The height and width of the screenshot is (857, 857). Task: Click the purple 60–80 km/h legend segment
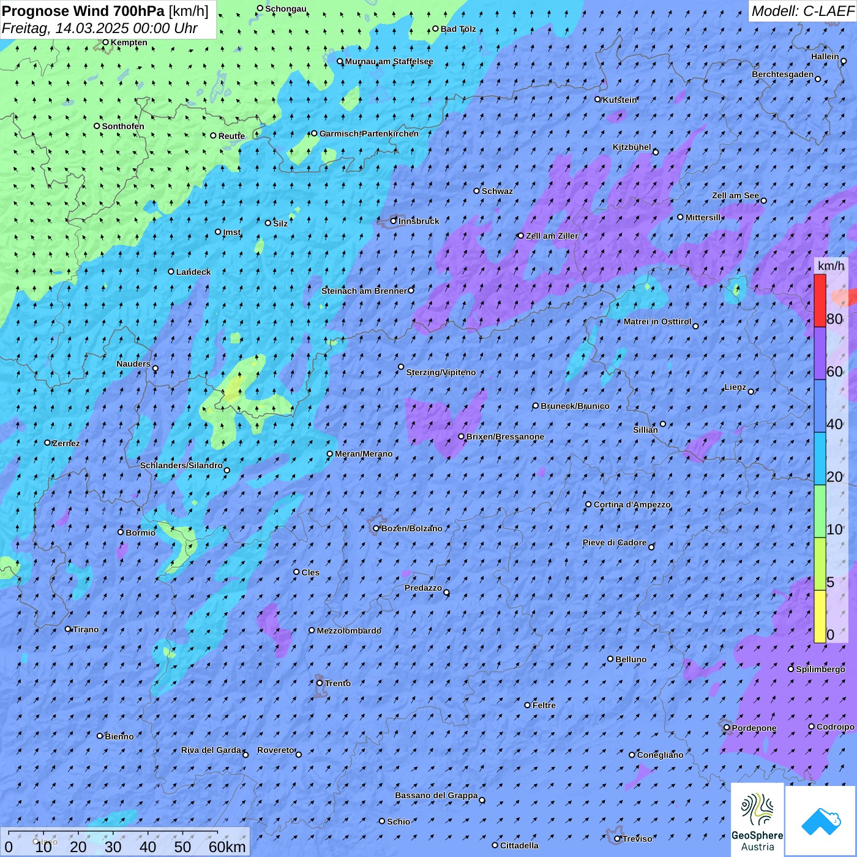pos(820,353)
